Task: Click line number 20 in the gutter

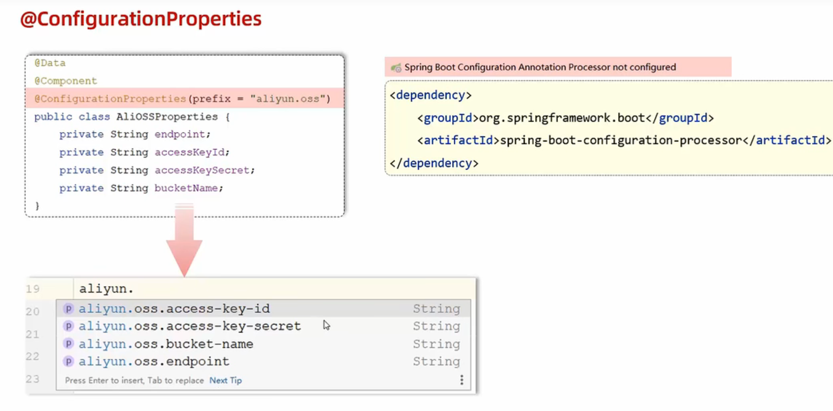Action: (x=33, y=311)
